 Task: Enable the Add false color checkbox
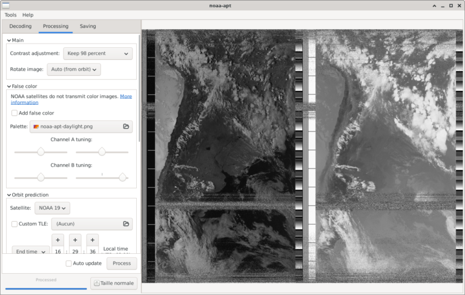(15, 113)
